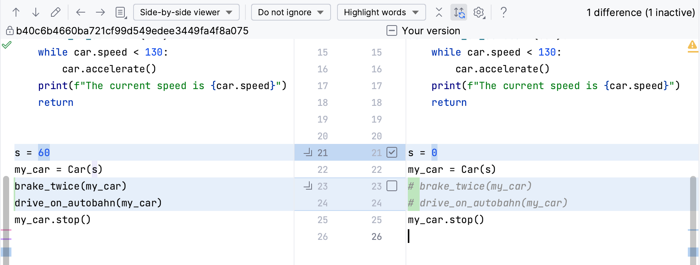Image resolution: width=700 pixels, height=265 pixels.
Task: Toggle the Your version include checkbox
Action: coord(392,30)
